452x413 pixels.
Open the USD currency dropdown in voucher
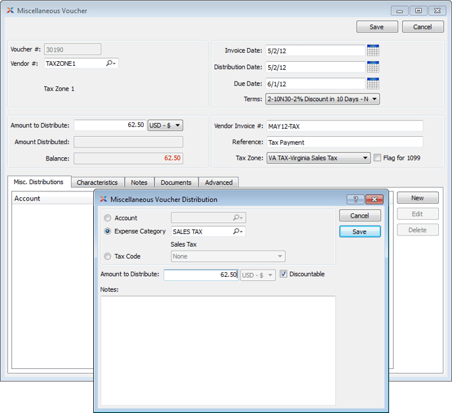click(x=165, y=125)
